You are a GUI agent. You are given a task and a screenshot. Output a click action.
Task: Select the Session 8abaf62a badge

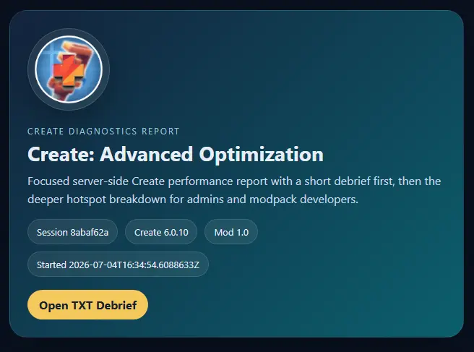point(72,232)
